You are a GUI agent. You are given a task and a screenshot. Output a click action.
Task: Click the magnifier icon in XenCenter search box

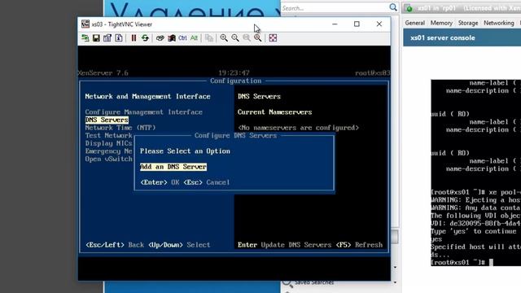[x=393, y=7]
